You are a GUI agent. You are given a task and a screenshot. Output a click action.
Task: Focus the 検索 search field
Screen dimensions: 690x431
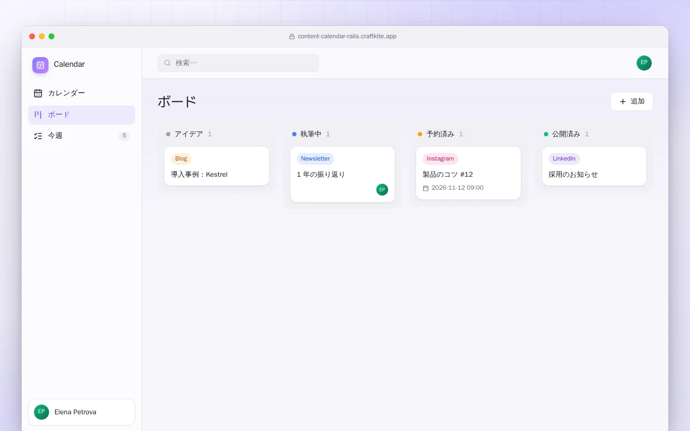[238, 63]
